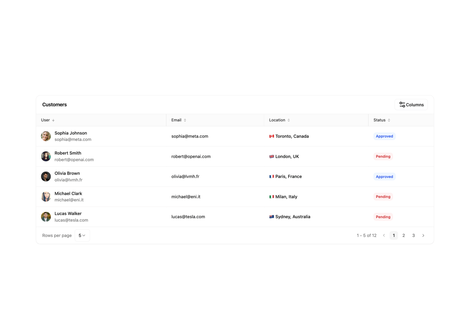The image size is (468, 313).
Task: Click the "1 - 5 of 12" count
Action: pos(367,236)
